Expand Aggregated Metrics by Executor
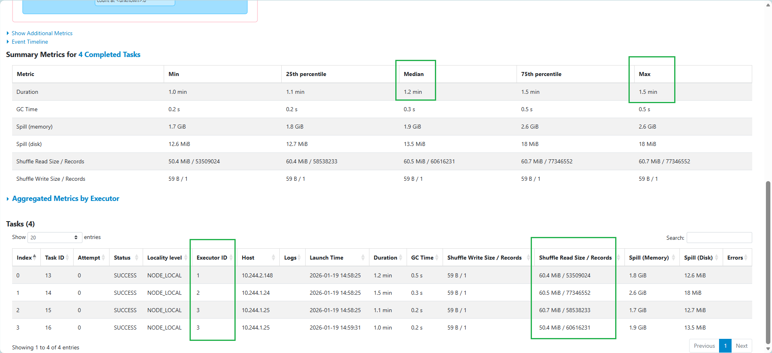 65,199
